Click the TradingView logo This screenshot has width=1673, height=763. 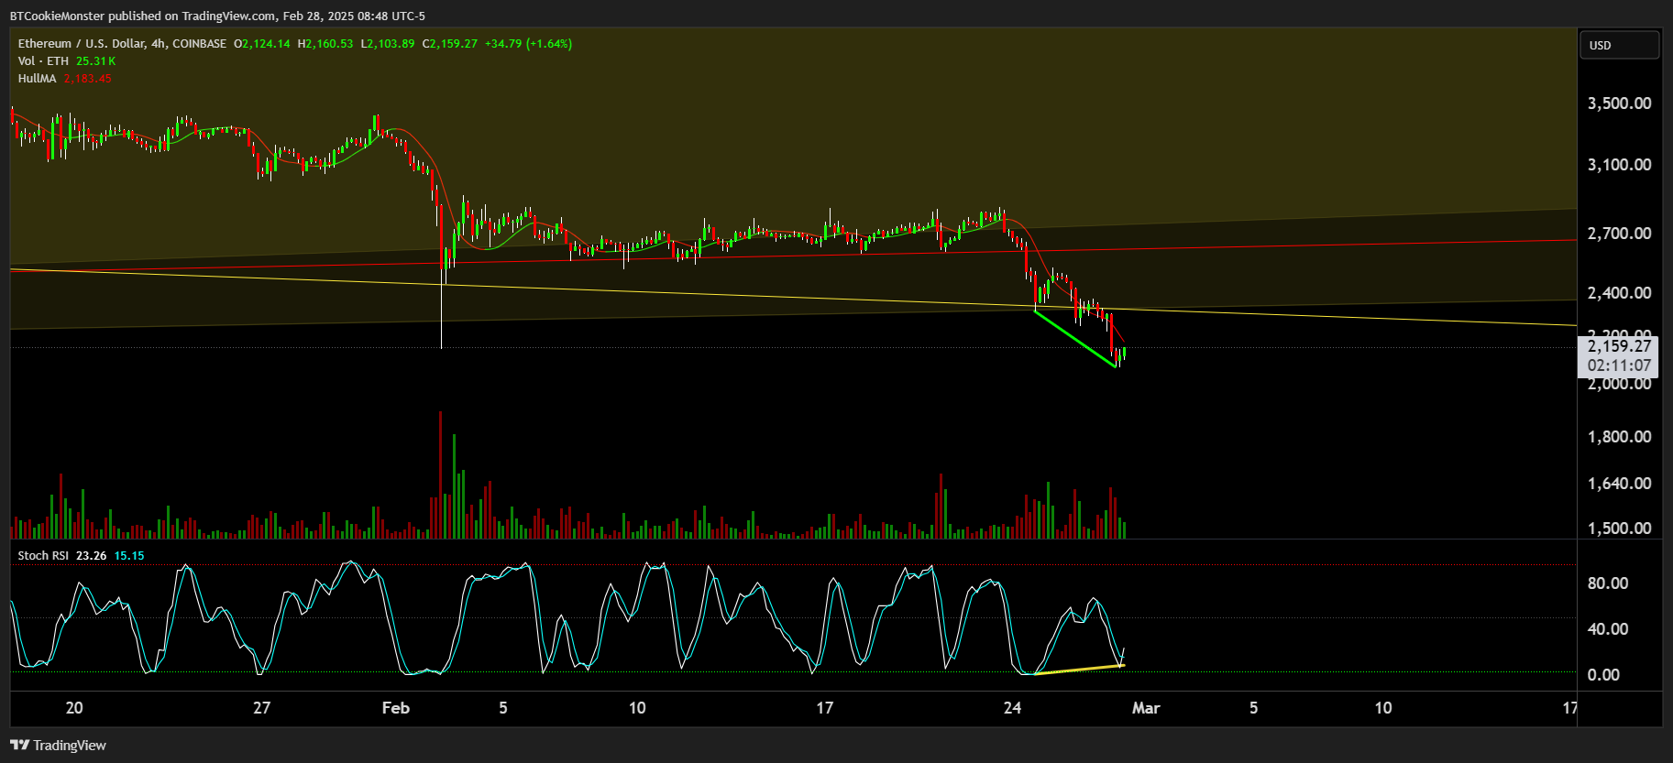[58, 746]
